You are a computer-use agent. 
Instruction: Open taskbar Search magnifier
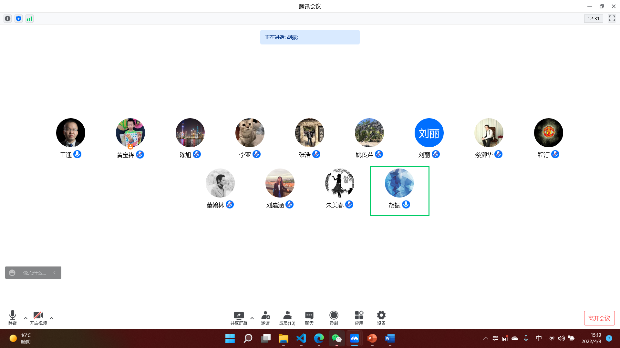(248, 338)
